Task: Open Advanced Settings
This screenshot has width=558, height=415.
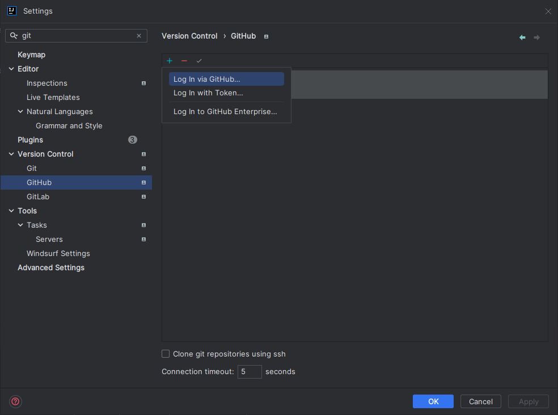Action: coord(51,267)
